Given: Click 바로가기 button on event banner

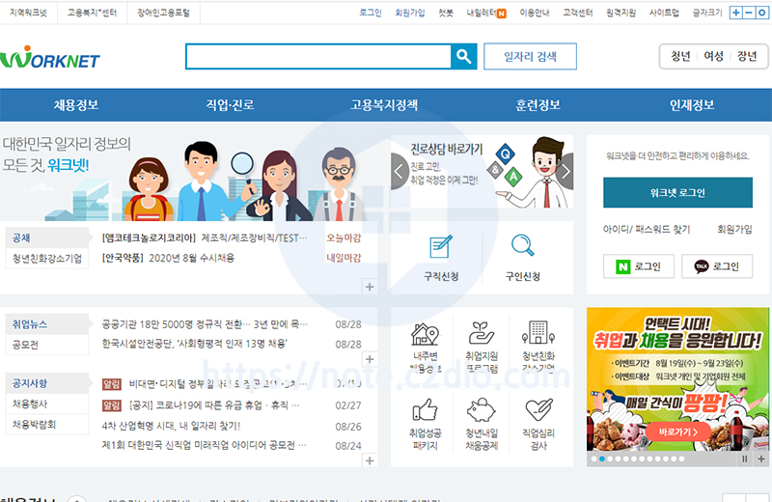Looking at the screenshot, I should pos(678,432).
